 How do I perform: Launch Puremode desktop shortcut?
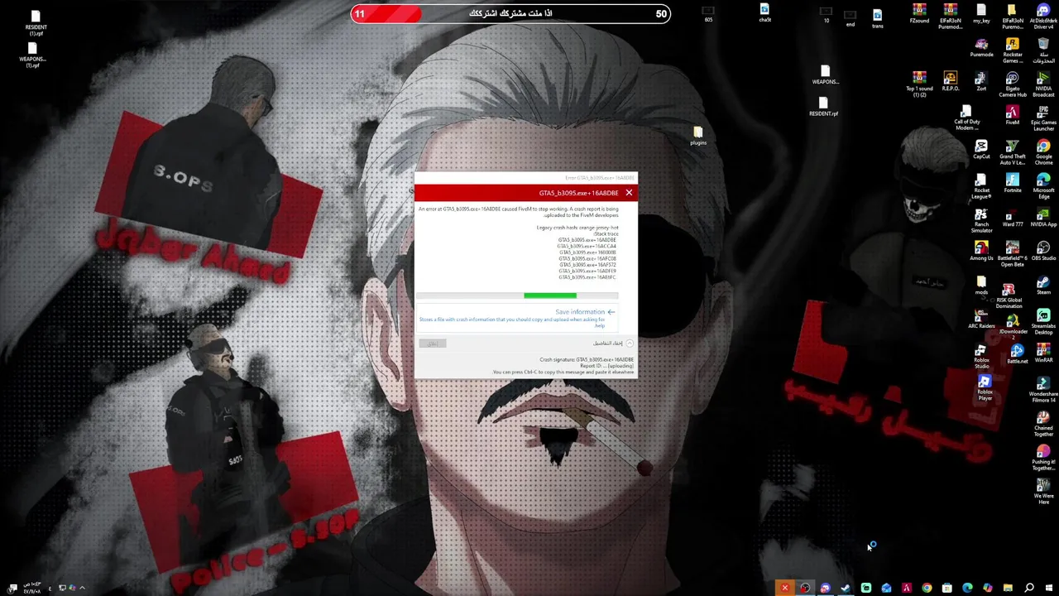981,47
